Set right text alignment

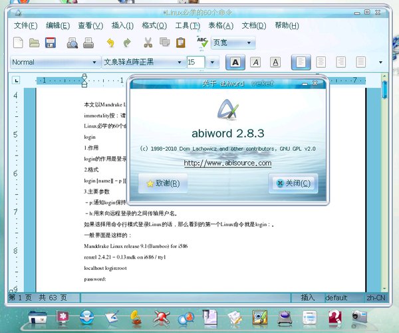(340, 62)
